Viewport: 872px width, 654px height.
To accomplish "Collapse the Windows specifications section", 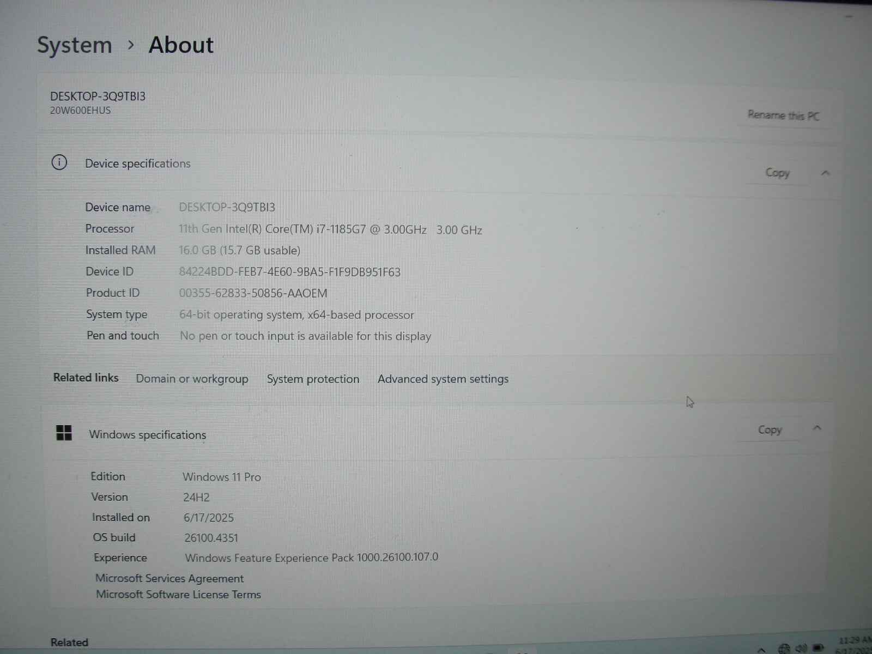I will (x=818, y=428).
